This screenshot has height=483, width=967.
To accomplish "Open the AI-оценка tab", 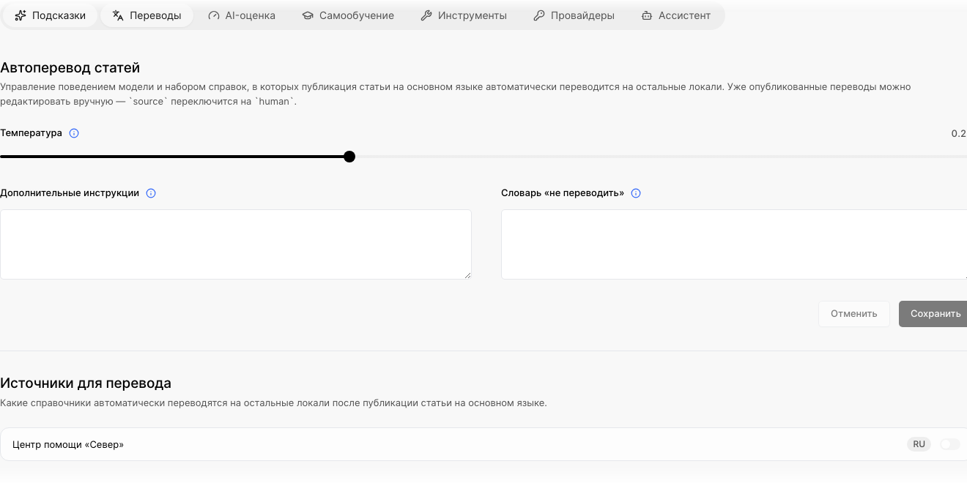I will pyautogui.click(x=242, y=15).
